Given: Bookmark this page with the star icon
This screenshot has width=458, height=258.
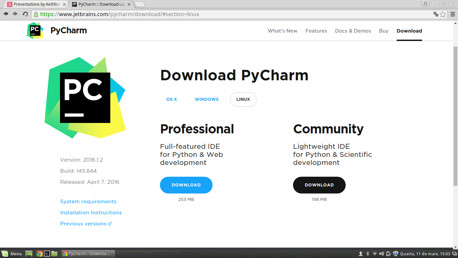Looking at the screenshot, I should coord(443,14).
